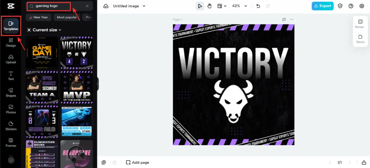Click the cloud save status icon

(x=106, y=6)
